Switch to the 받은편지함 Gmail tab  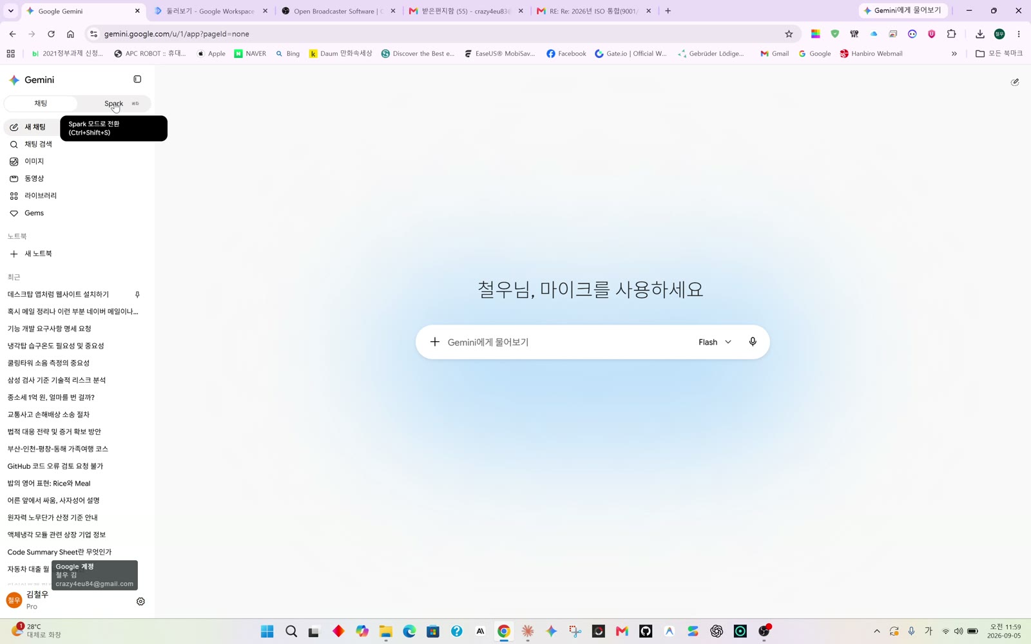[x=467, y=11]
